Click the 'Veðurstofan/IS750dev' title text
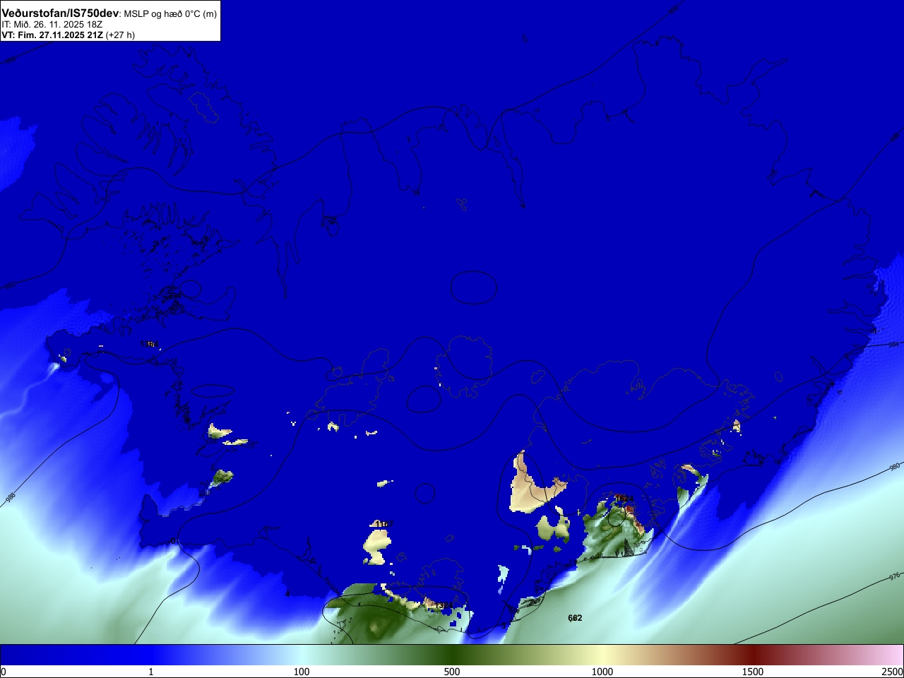The image size is (904, 678). (60, 13)
